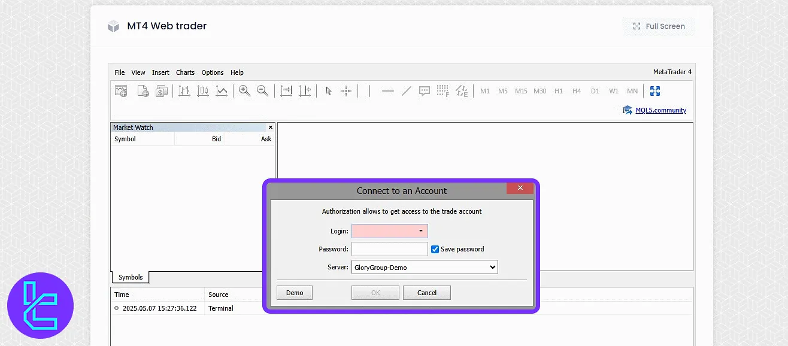The width and height of the screenshot is (788, 346).
Task: Set timeframe to H4
Action: (x=577, y=91)
